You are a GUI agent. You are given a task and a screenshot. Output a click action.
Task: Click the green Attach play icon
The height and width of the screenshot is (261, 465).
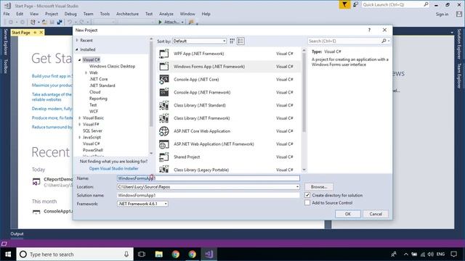point(160,22)
